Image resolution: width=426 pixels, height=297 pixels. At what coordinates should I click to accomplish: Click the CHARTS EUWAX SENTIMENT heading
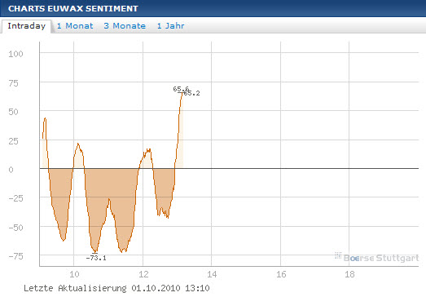point(73,8)
